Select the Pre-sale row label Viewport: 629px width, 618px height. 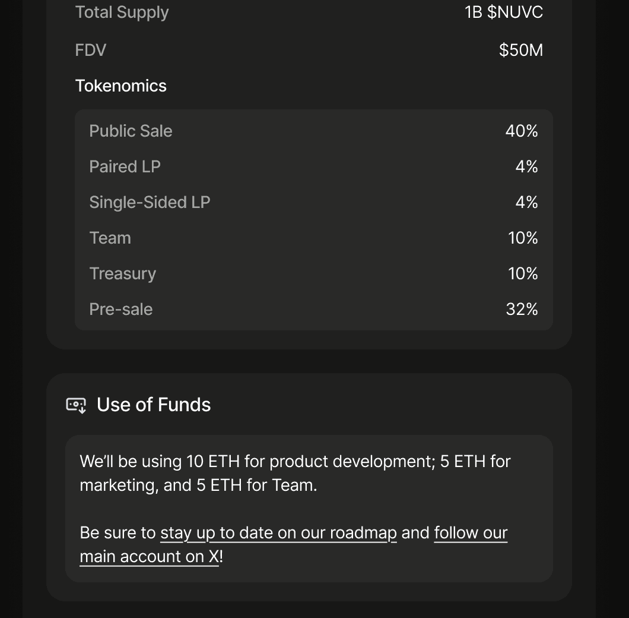click(120, 309)
